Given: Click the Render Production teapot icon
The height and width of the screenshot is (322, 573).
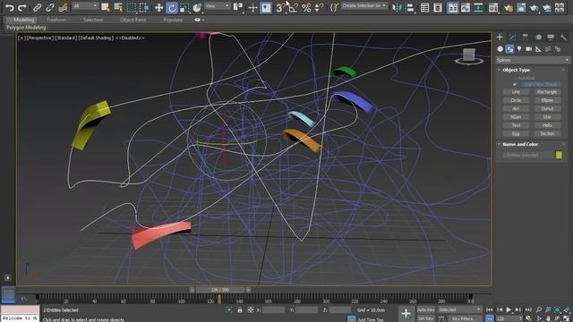Looking at the screenshot, I should (535, 7).
